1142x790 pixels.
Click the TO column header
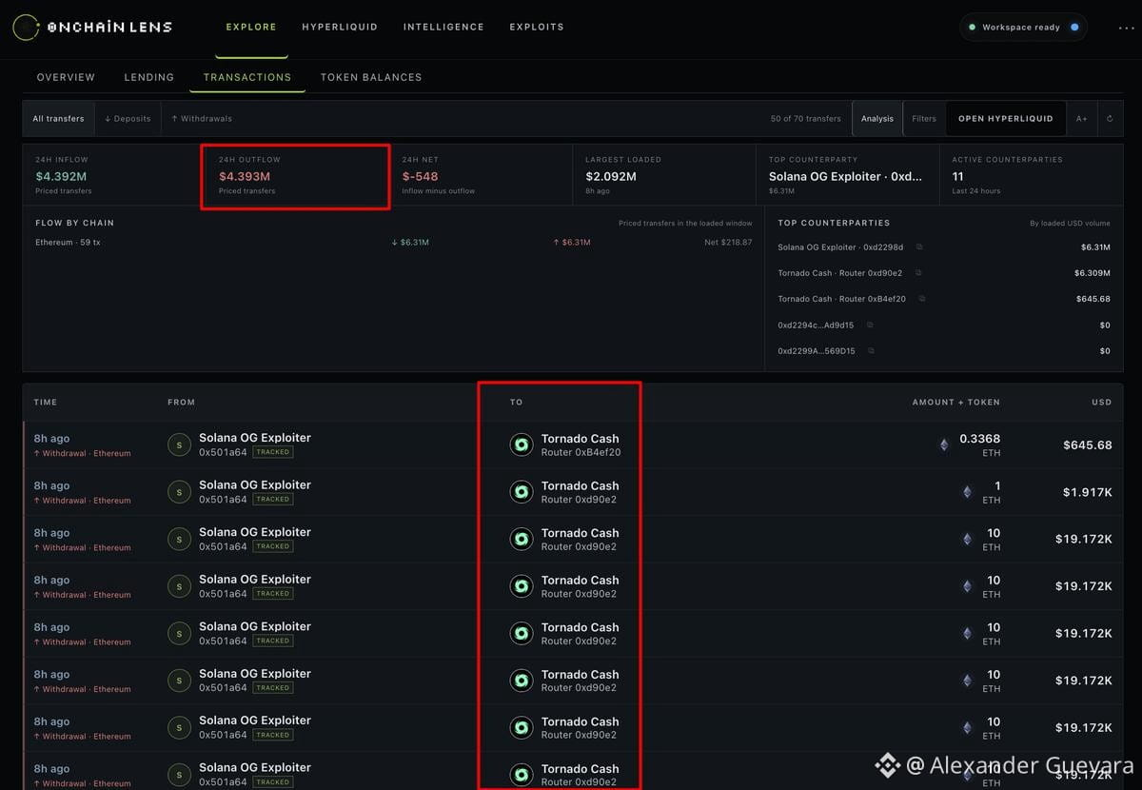tap(516, 403)
